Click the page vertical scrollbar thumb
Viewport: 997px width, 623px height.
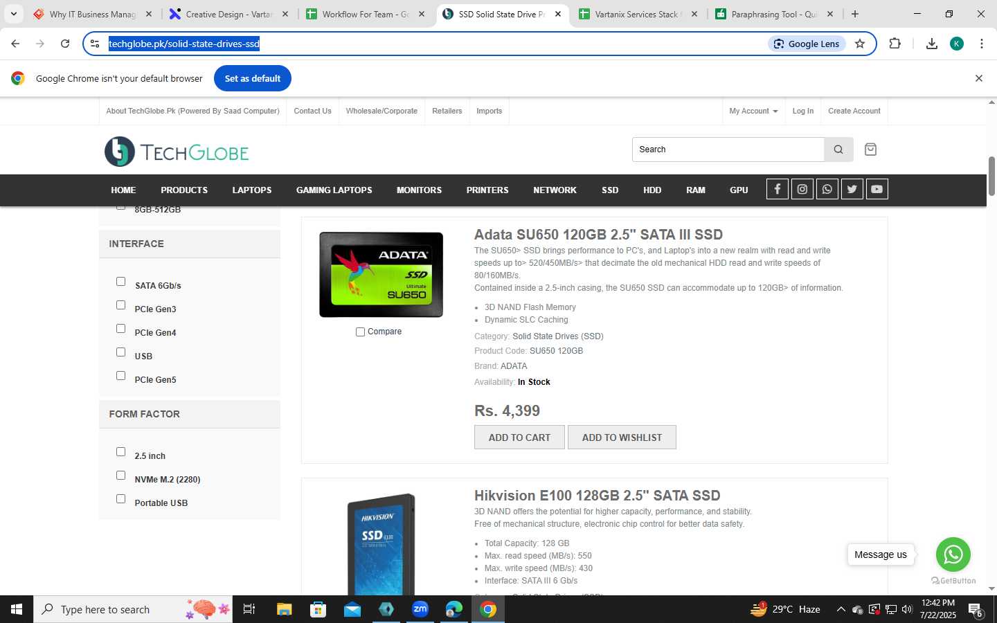point(991,176)
